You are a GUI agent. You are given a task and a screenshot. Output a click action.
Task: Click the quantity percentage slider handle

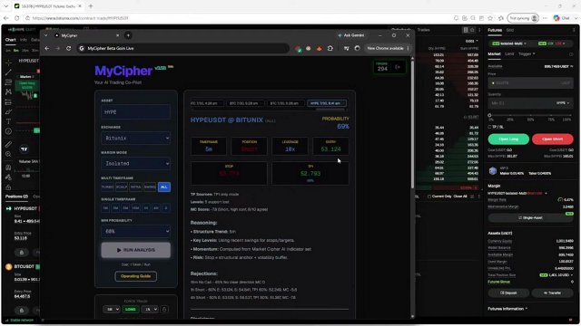click(489, 115)
